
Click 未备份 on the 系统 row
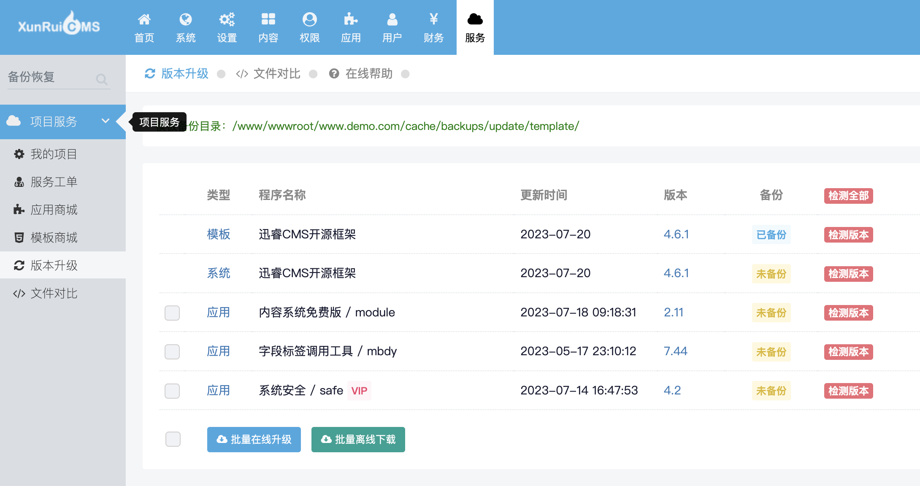coord(771,274)
